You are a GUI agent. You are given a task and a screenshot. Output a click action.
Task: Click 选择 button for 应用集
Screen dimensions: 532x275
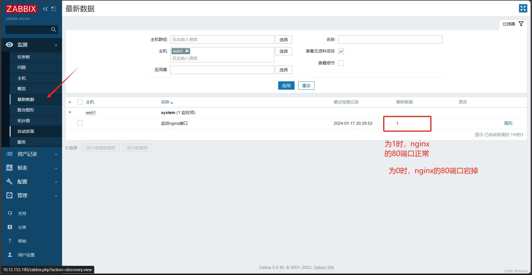pos(283,70)
